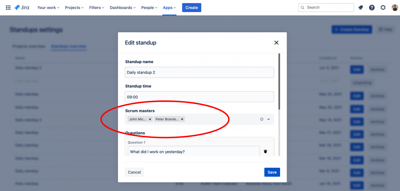Image resolution: width=400 pixels, height=191 pixels.
Task: Open the Filters menu
Action: pos(97,8)
